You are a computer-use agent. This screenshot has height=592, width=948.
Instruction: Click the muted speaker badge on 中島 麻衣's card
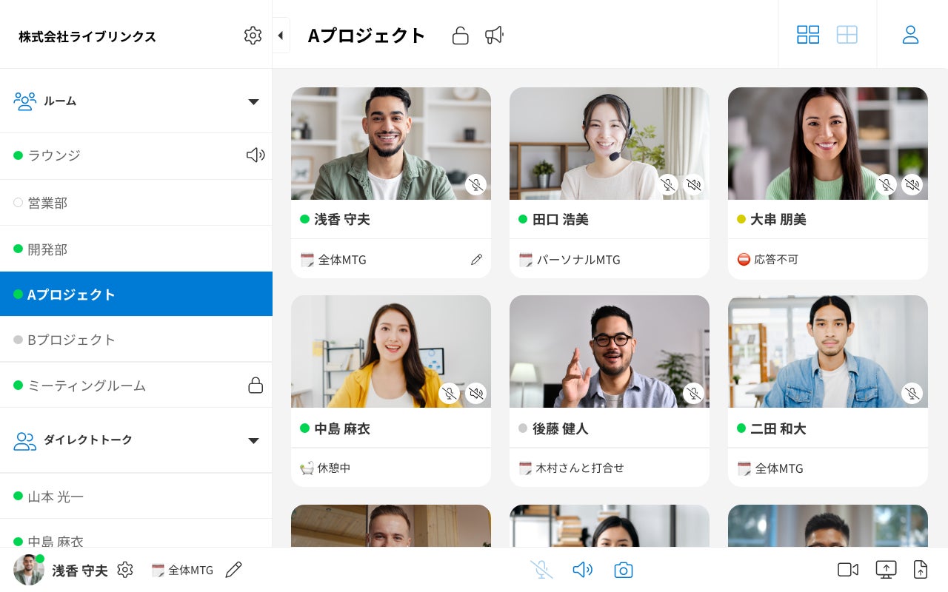point(475,393)
